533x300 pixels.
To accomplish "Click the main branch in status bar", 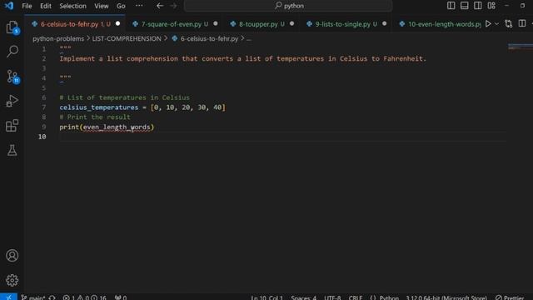I will (x=33, y=297).
